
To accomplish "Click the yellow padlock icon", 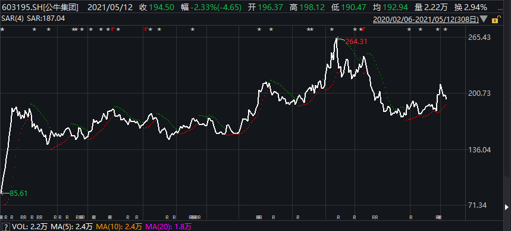I will pyautogui.click(x=495, y=20).
